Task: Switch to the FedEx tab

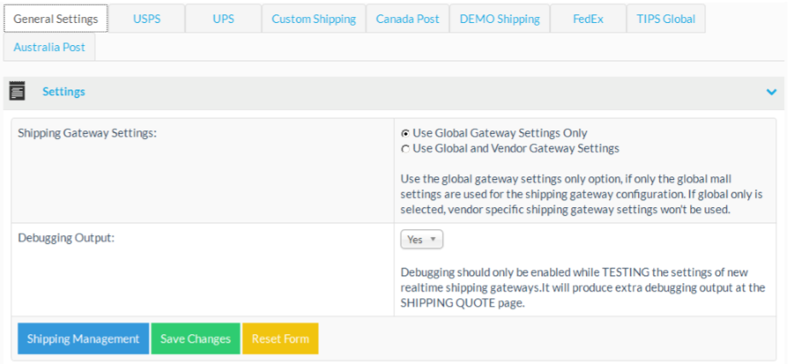Action: [x=588, y=19]
